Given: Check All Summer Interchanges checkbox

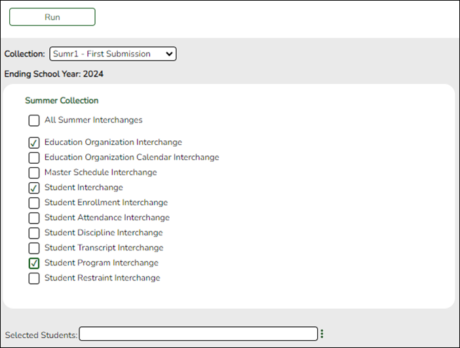Looking at the screenshot, I should click(34, 121).
